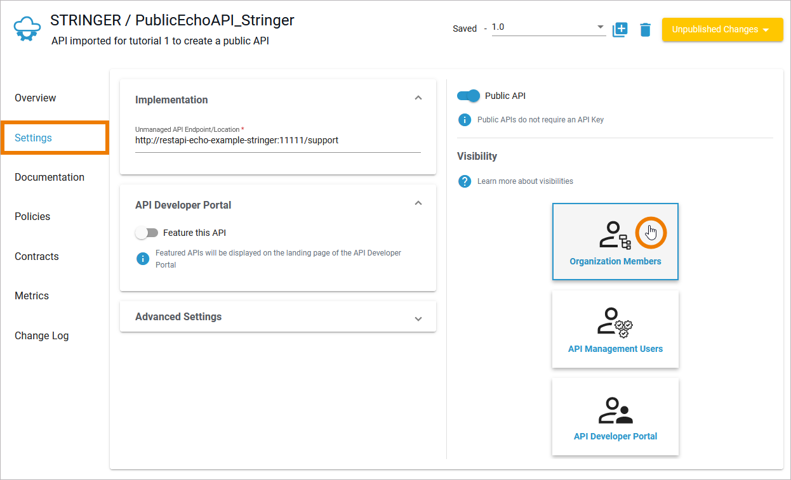This screenshot has height=480, width=791.
Task: Open Learn more about visibilities link
Action: [x=525, y=181]
